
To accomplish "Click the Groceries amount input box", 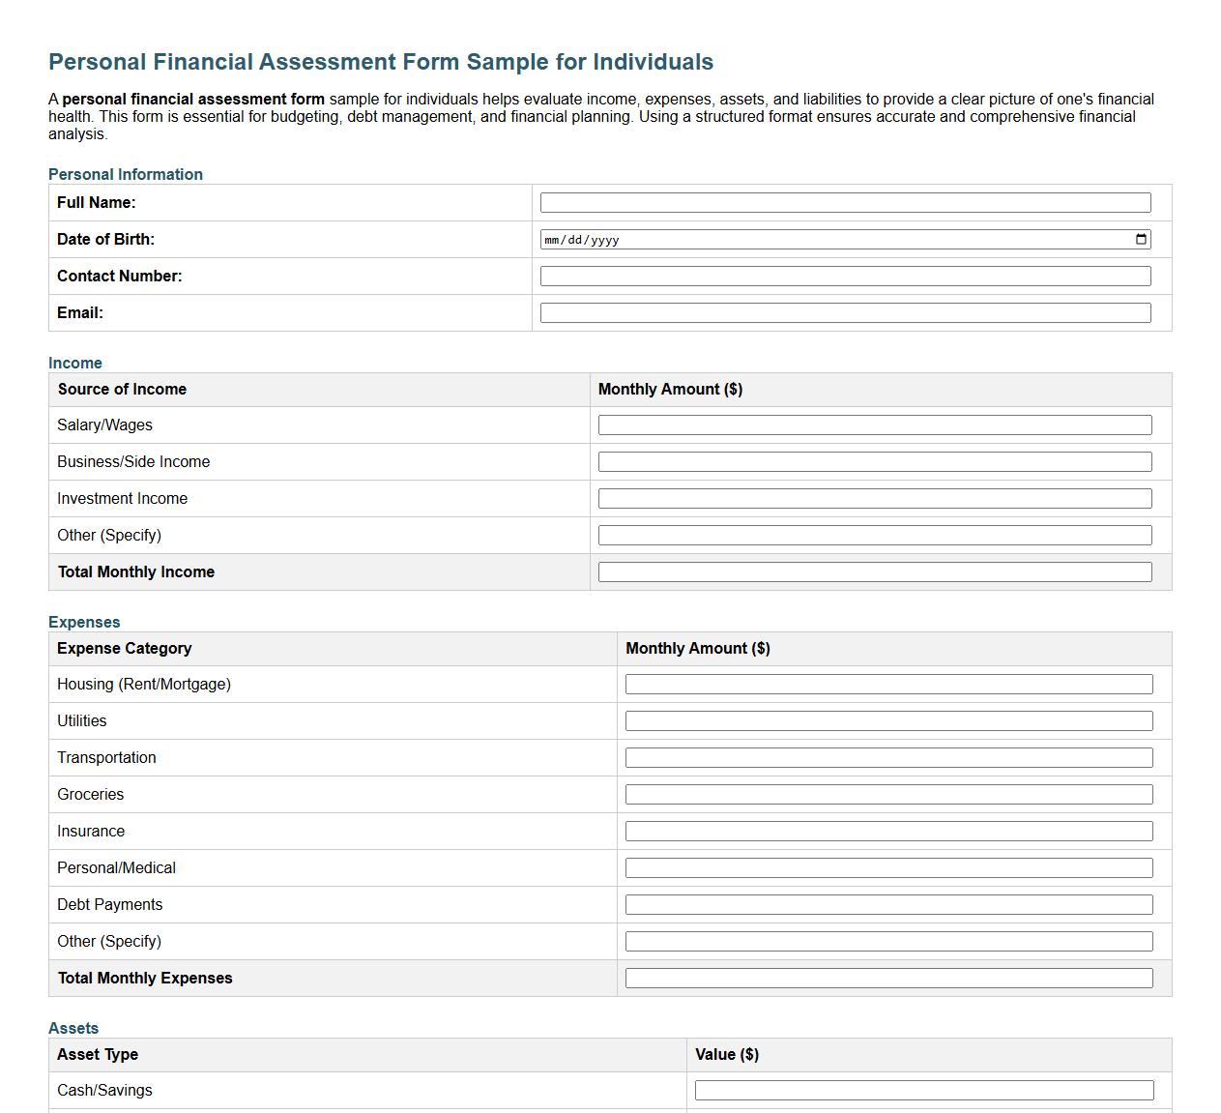I will tap(889, 794).
